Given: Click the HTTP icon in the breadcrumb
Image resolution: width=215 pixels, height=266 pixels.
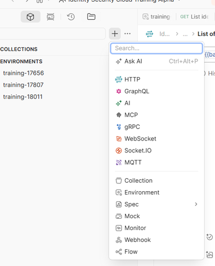Looking at the screenshot, I should click(x=150, y=34).
